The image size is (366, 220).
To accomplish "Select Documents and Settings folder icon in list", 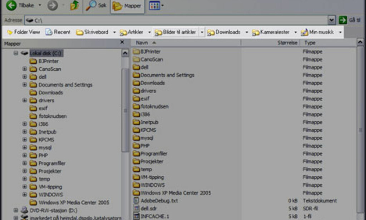I will 136,75.
